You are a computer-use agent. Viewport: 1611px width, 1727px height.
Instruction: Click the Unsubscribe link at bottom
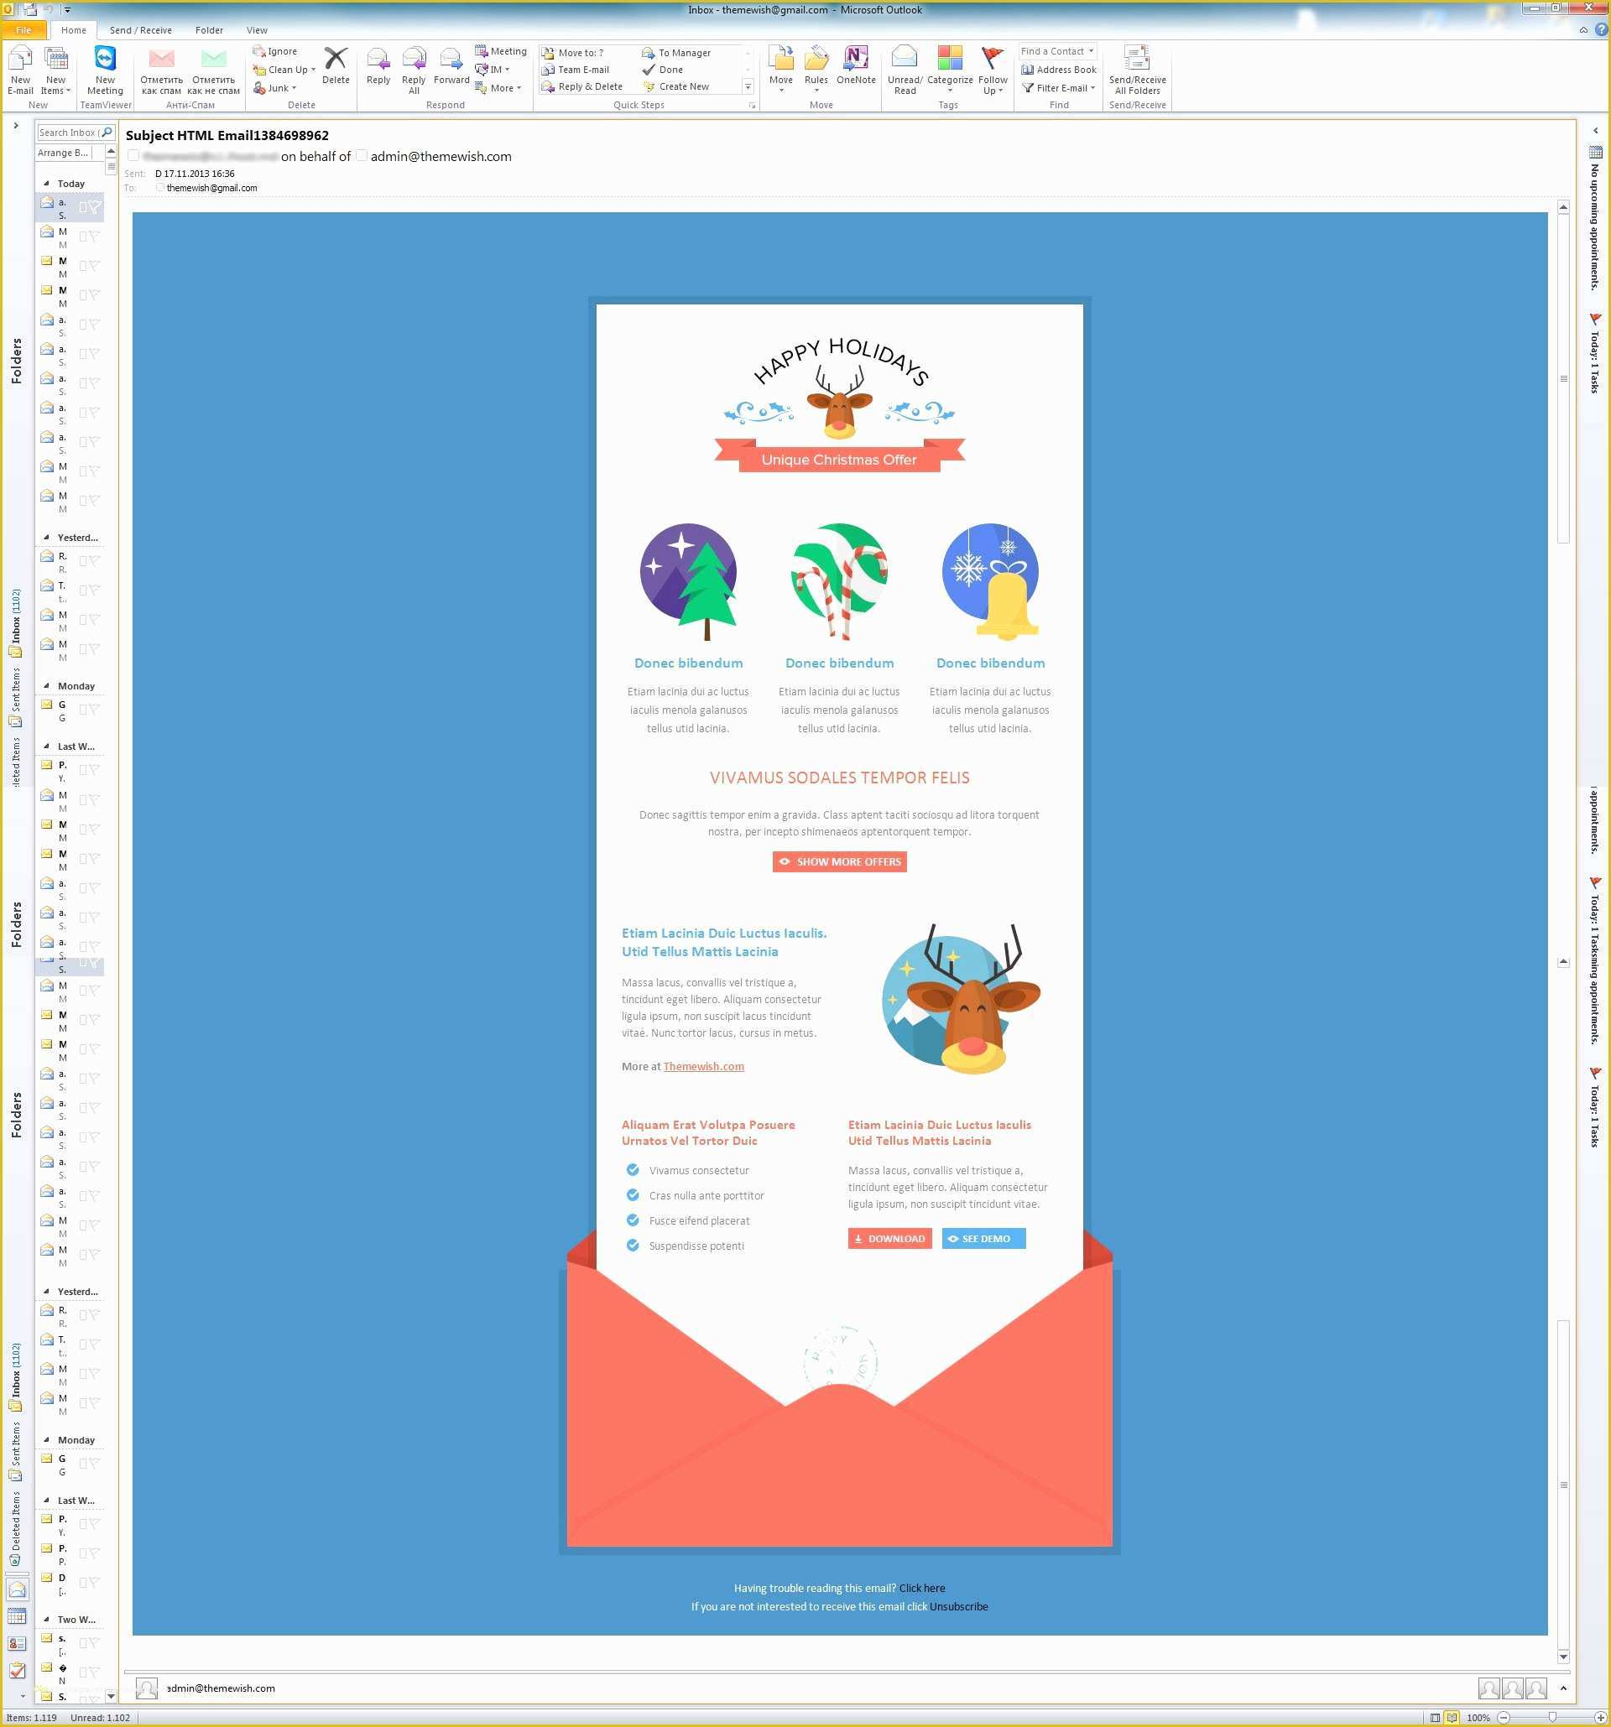coord(958,1606)
